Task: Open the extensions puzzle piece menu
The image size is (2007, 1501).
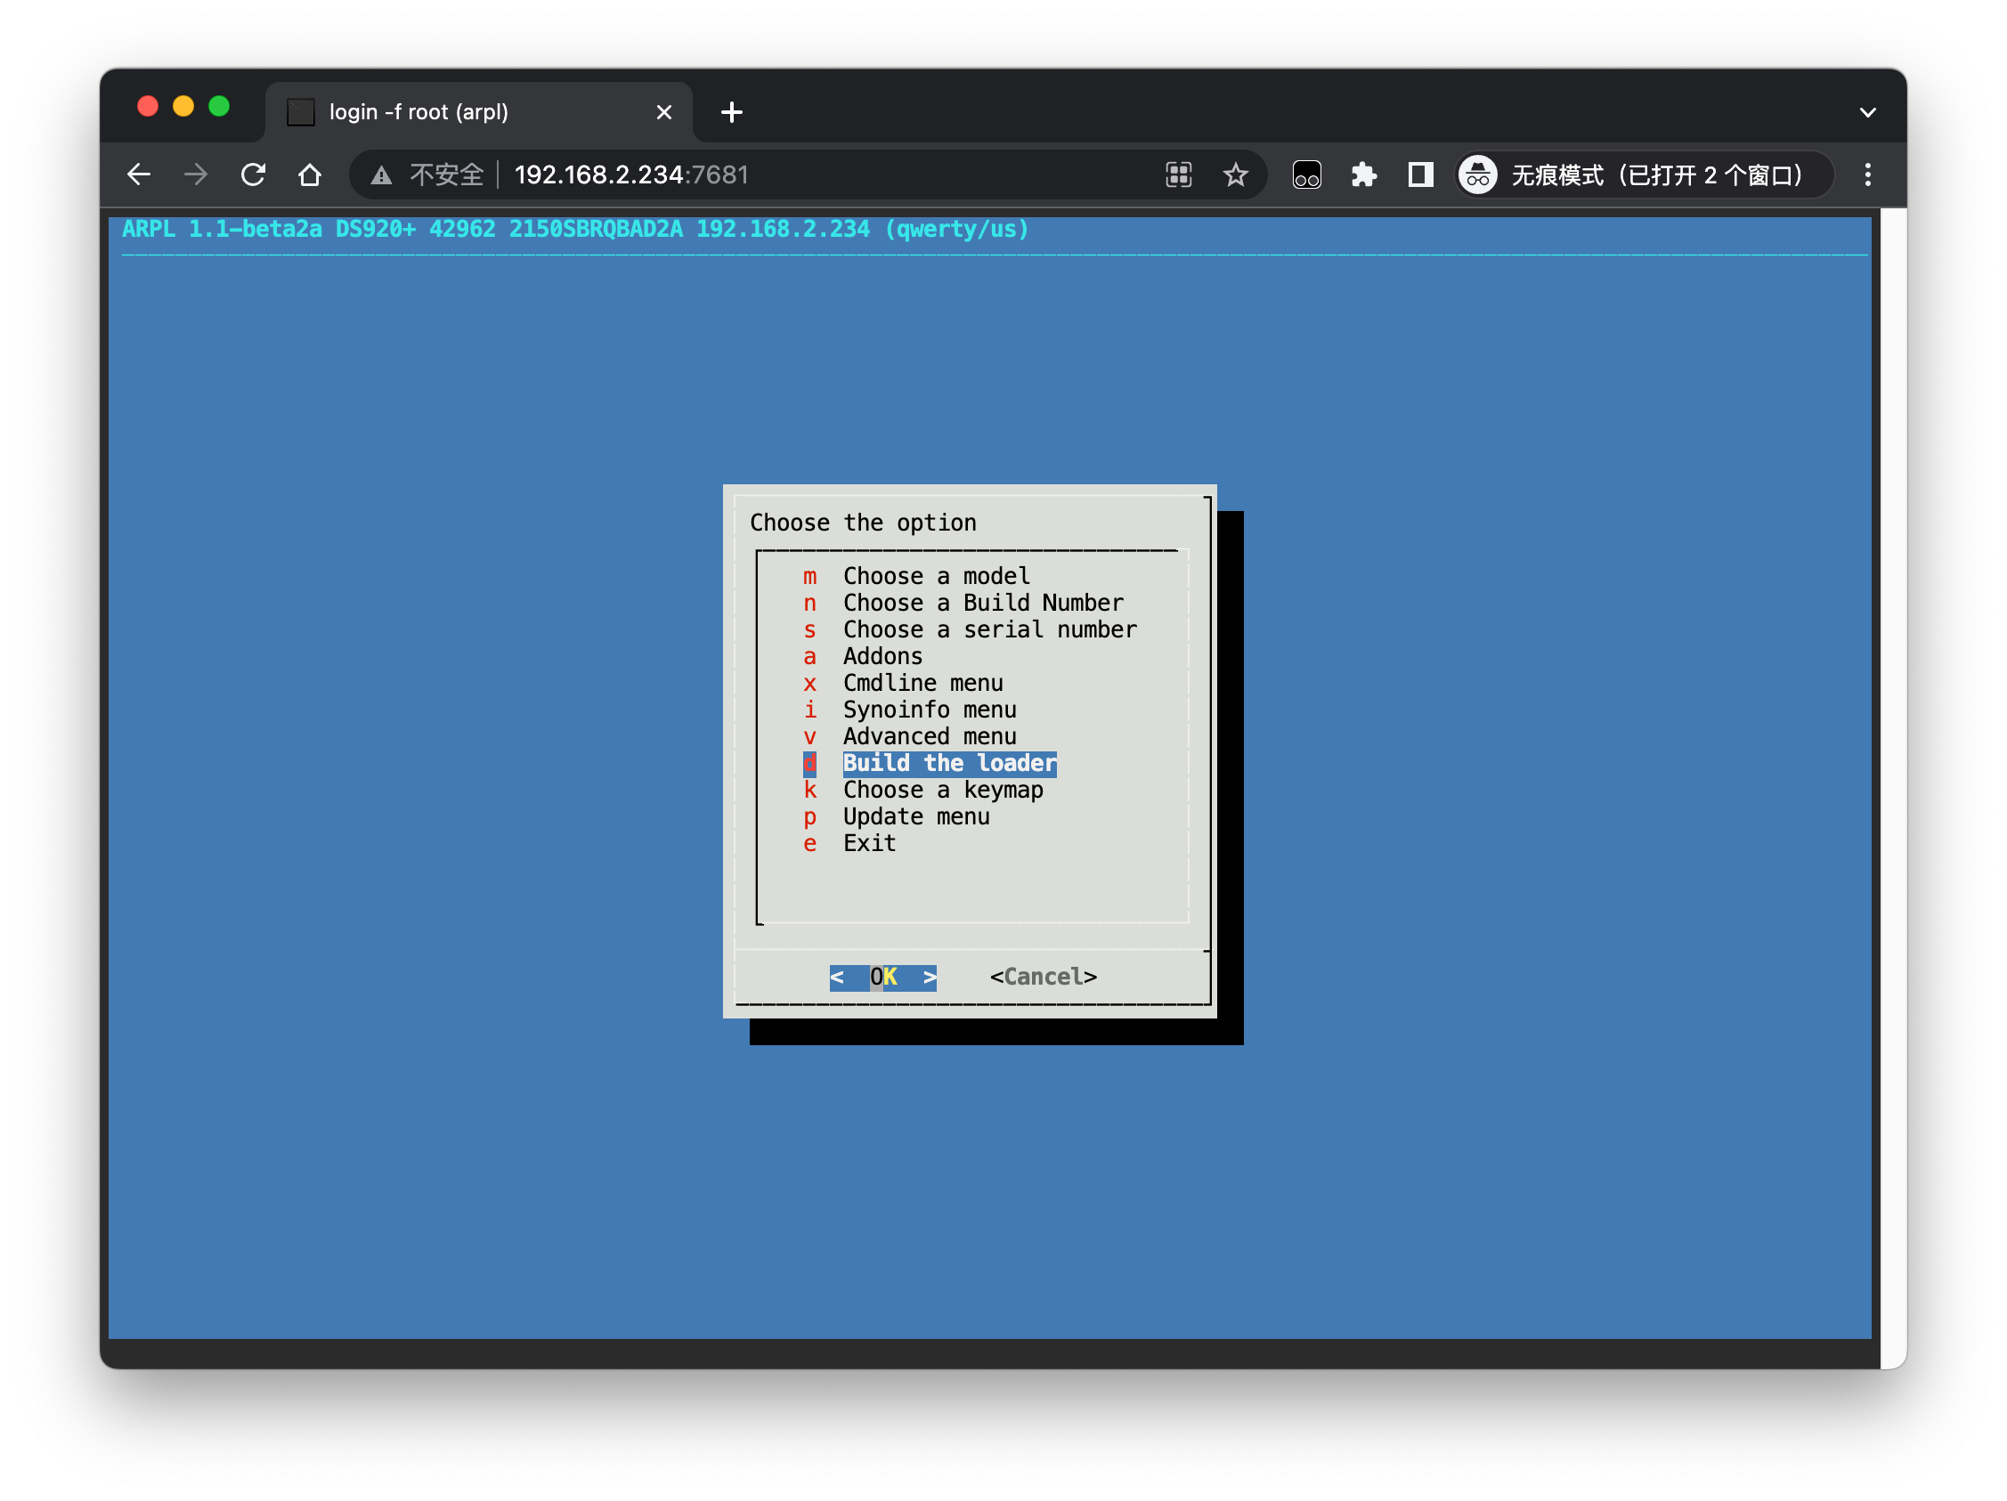Action: click(1363, 174)
